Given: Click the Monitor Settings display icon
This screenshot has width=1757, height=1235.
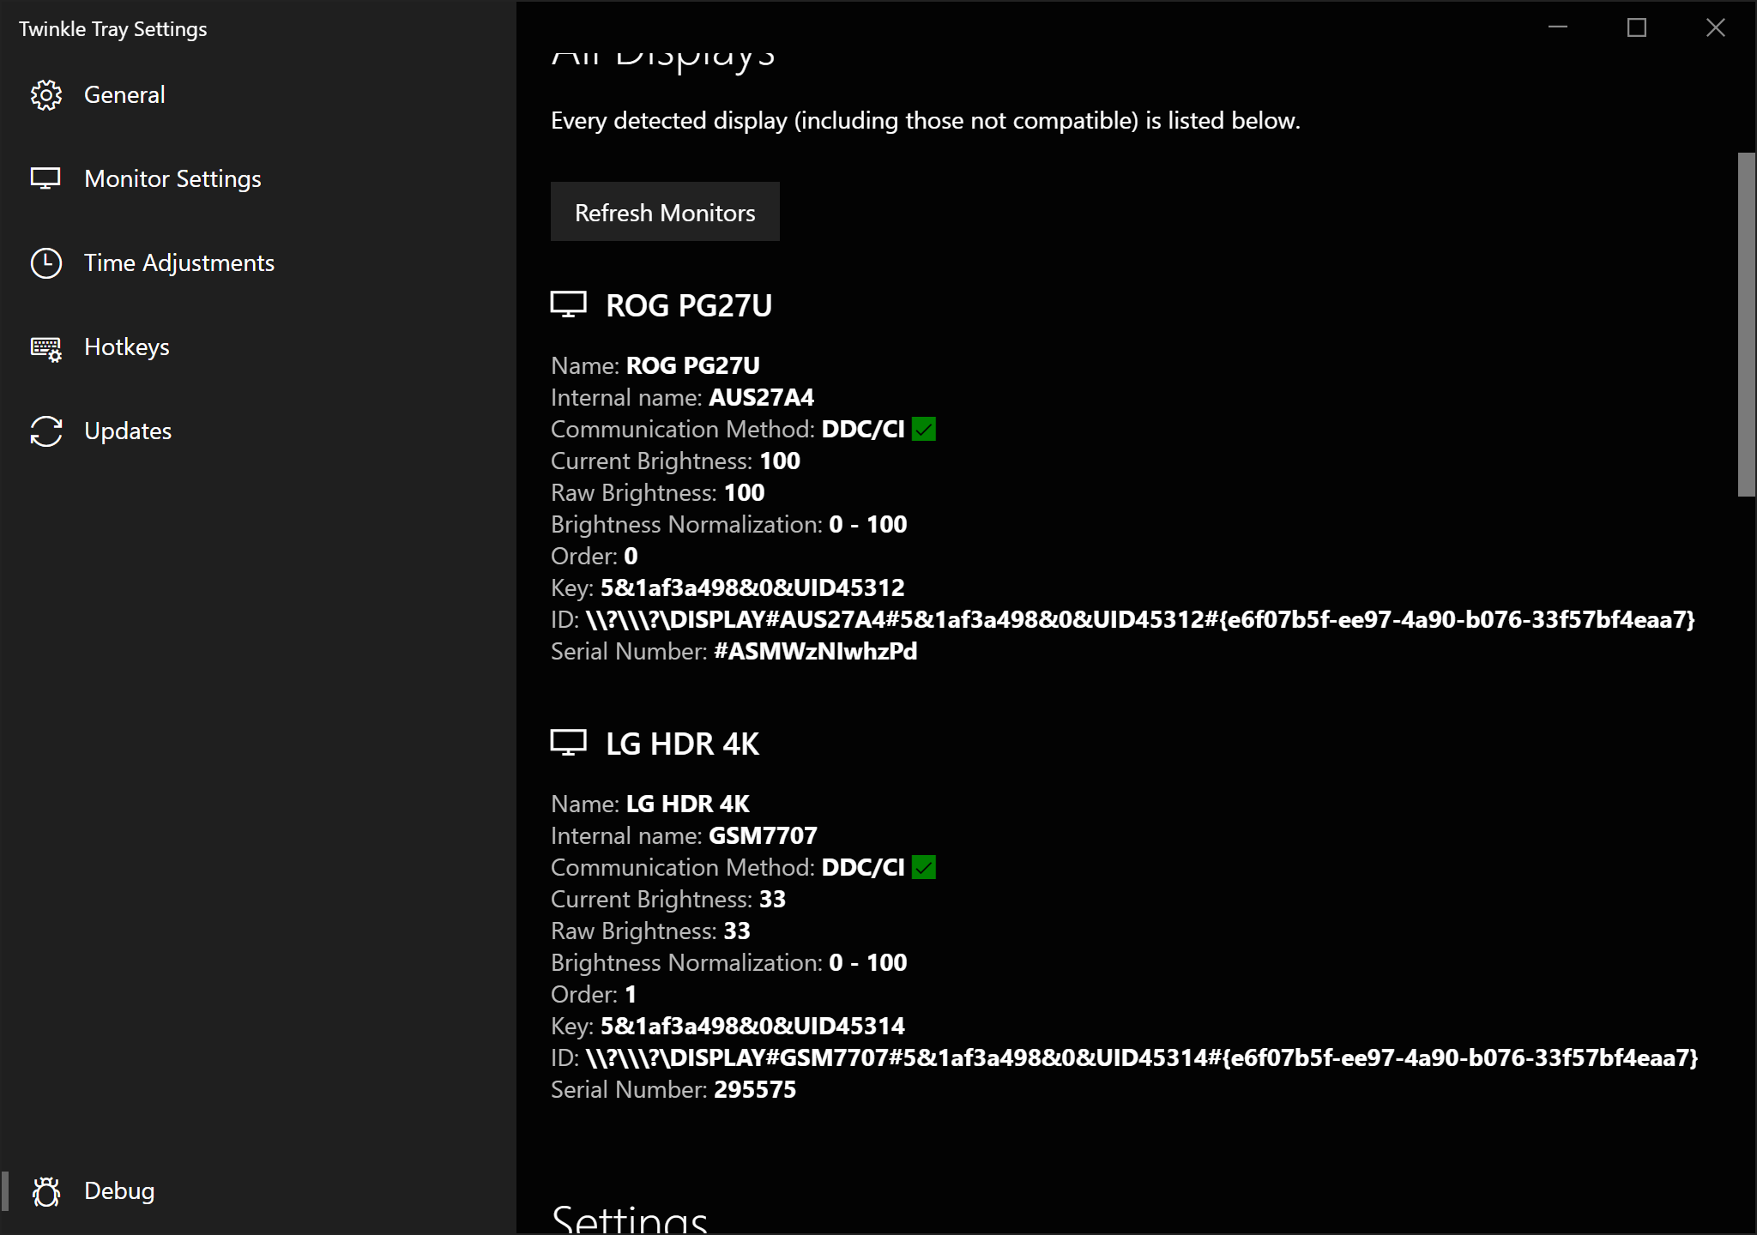Looking at the screenshot, I should [x=46, y=178].
